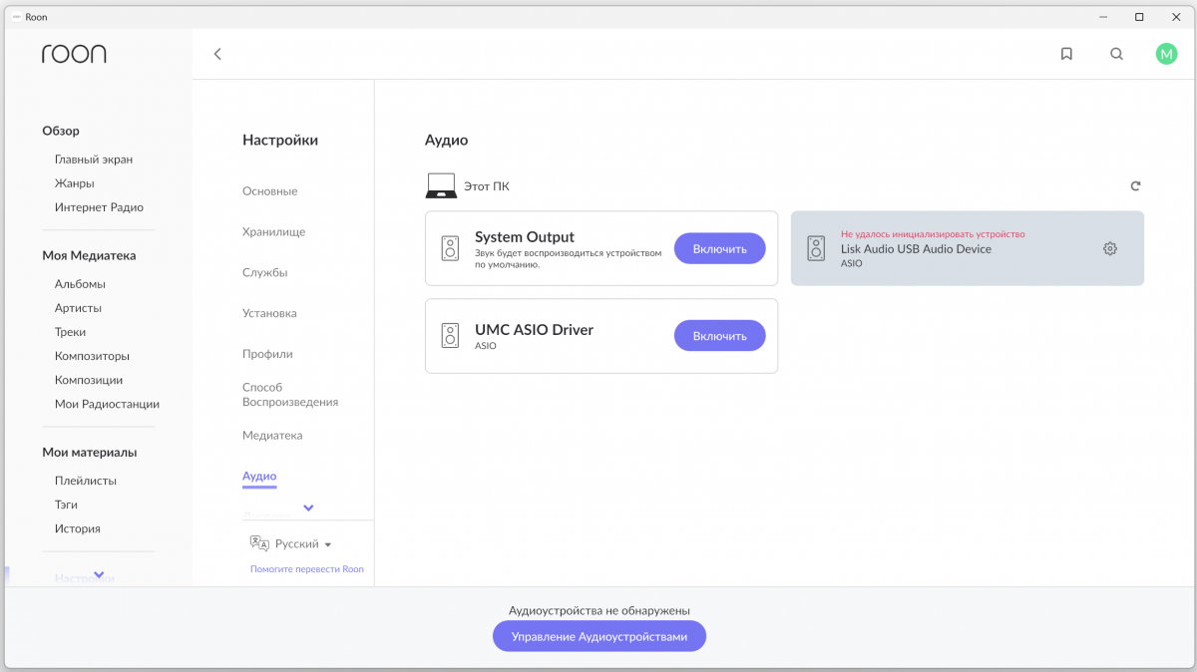Click the UMC ASIO Driver speaker icon
The height and width of the screenshot is (672, 1197).
(451, 336)
